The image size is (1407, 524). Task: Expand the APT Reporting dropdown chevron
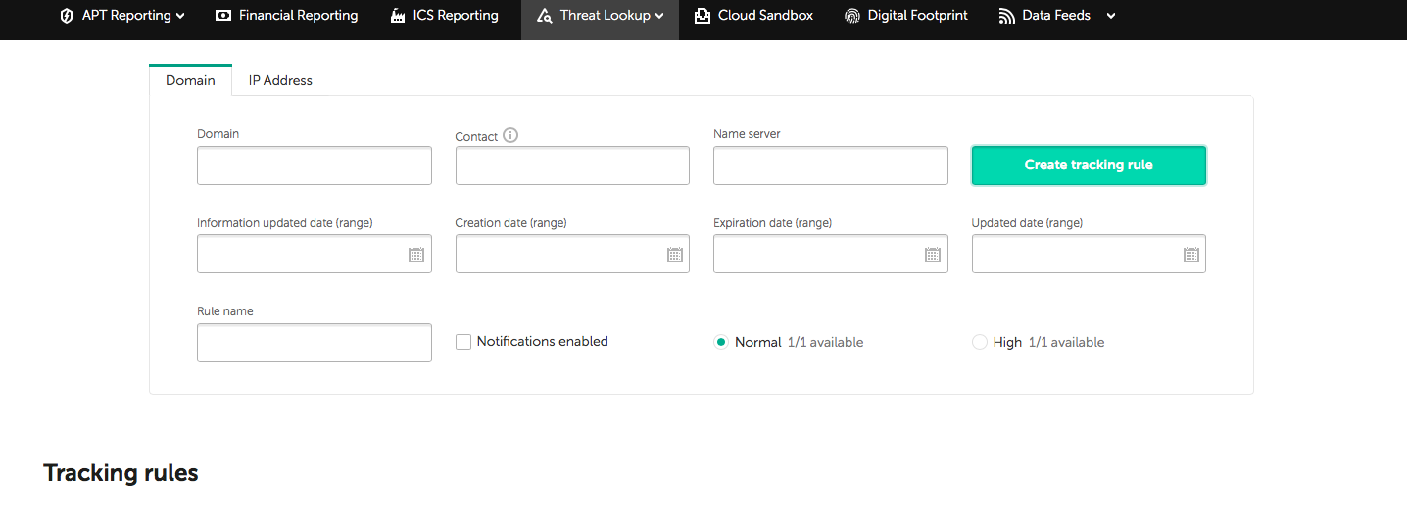pyautogui.click(x=179, y=16)
